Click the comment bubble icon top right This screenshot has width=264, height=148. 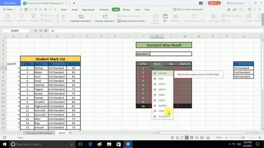[250, 9]
